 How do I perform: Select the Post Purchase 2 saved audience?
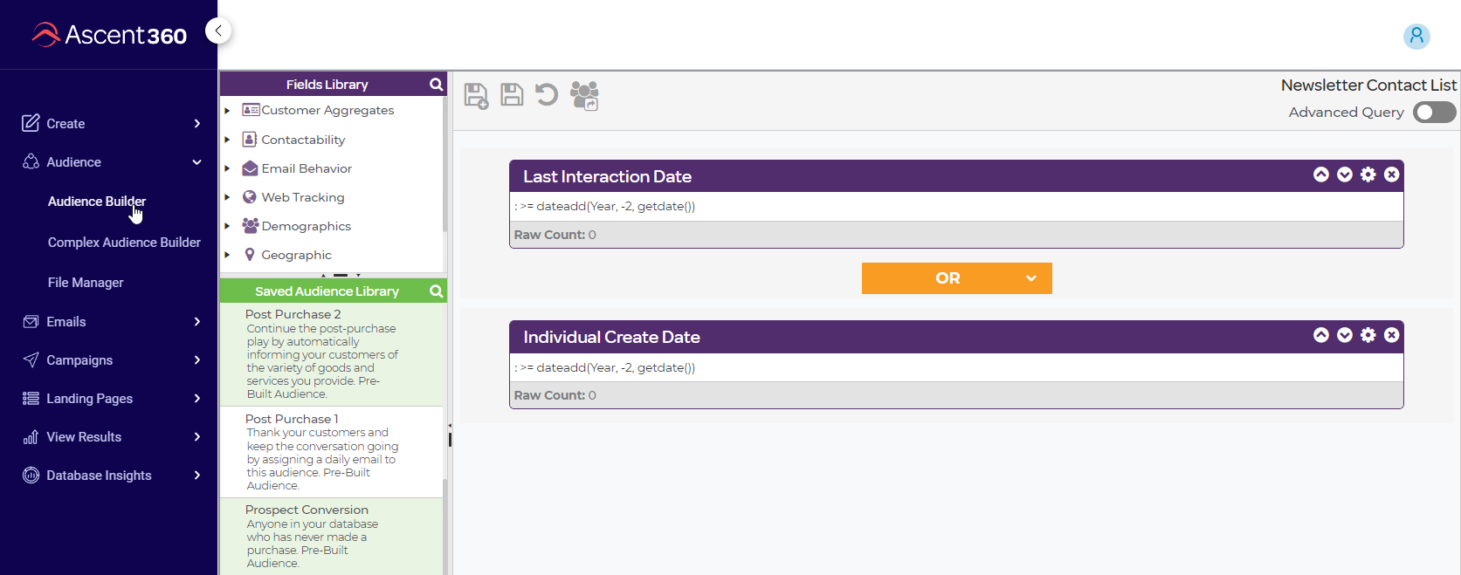(332, 354)
